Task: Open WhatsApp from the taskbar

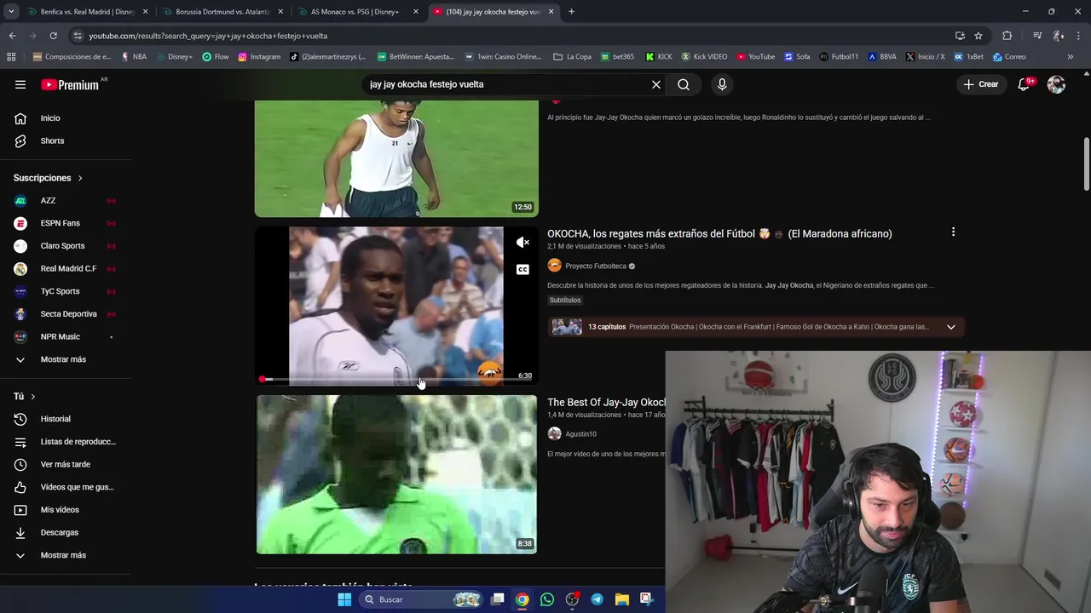Action: (x=547, y=599)
